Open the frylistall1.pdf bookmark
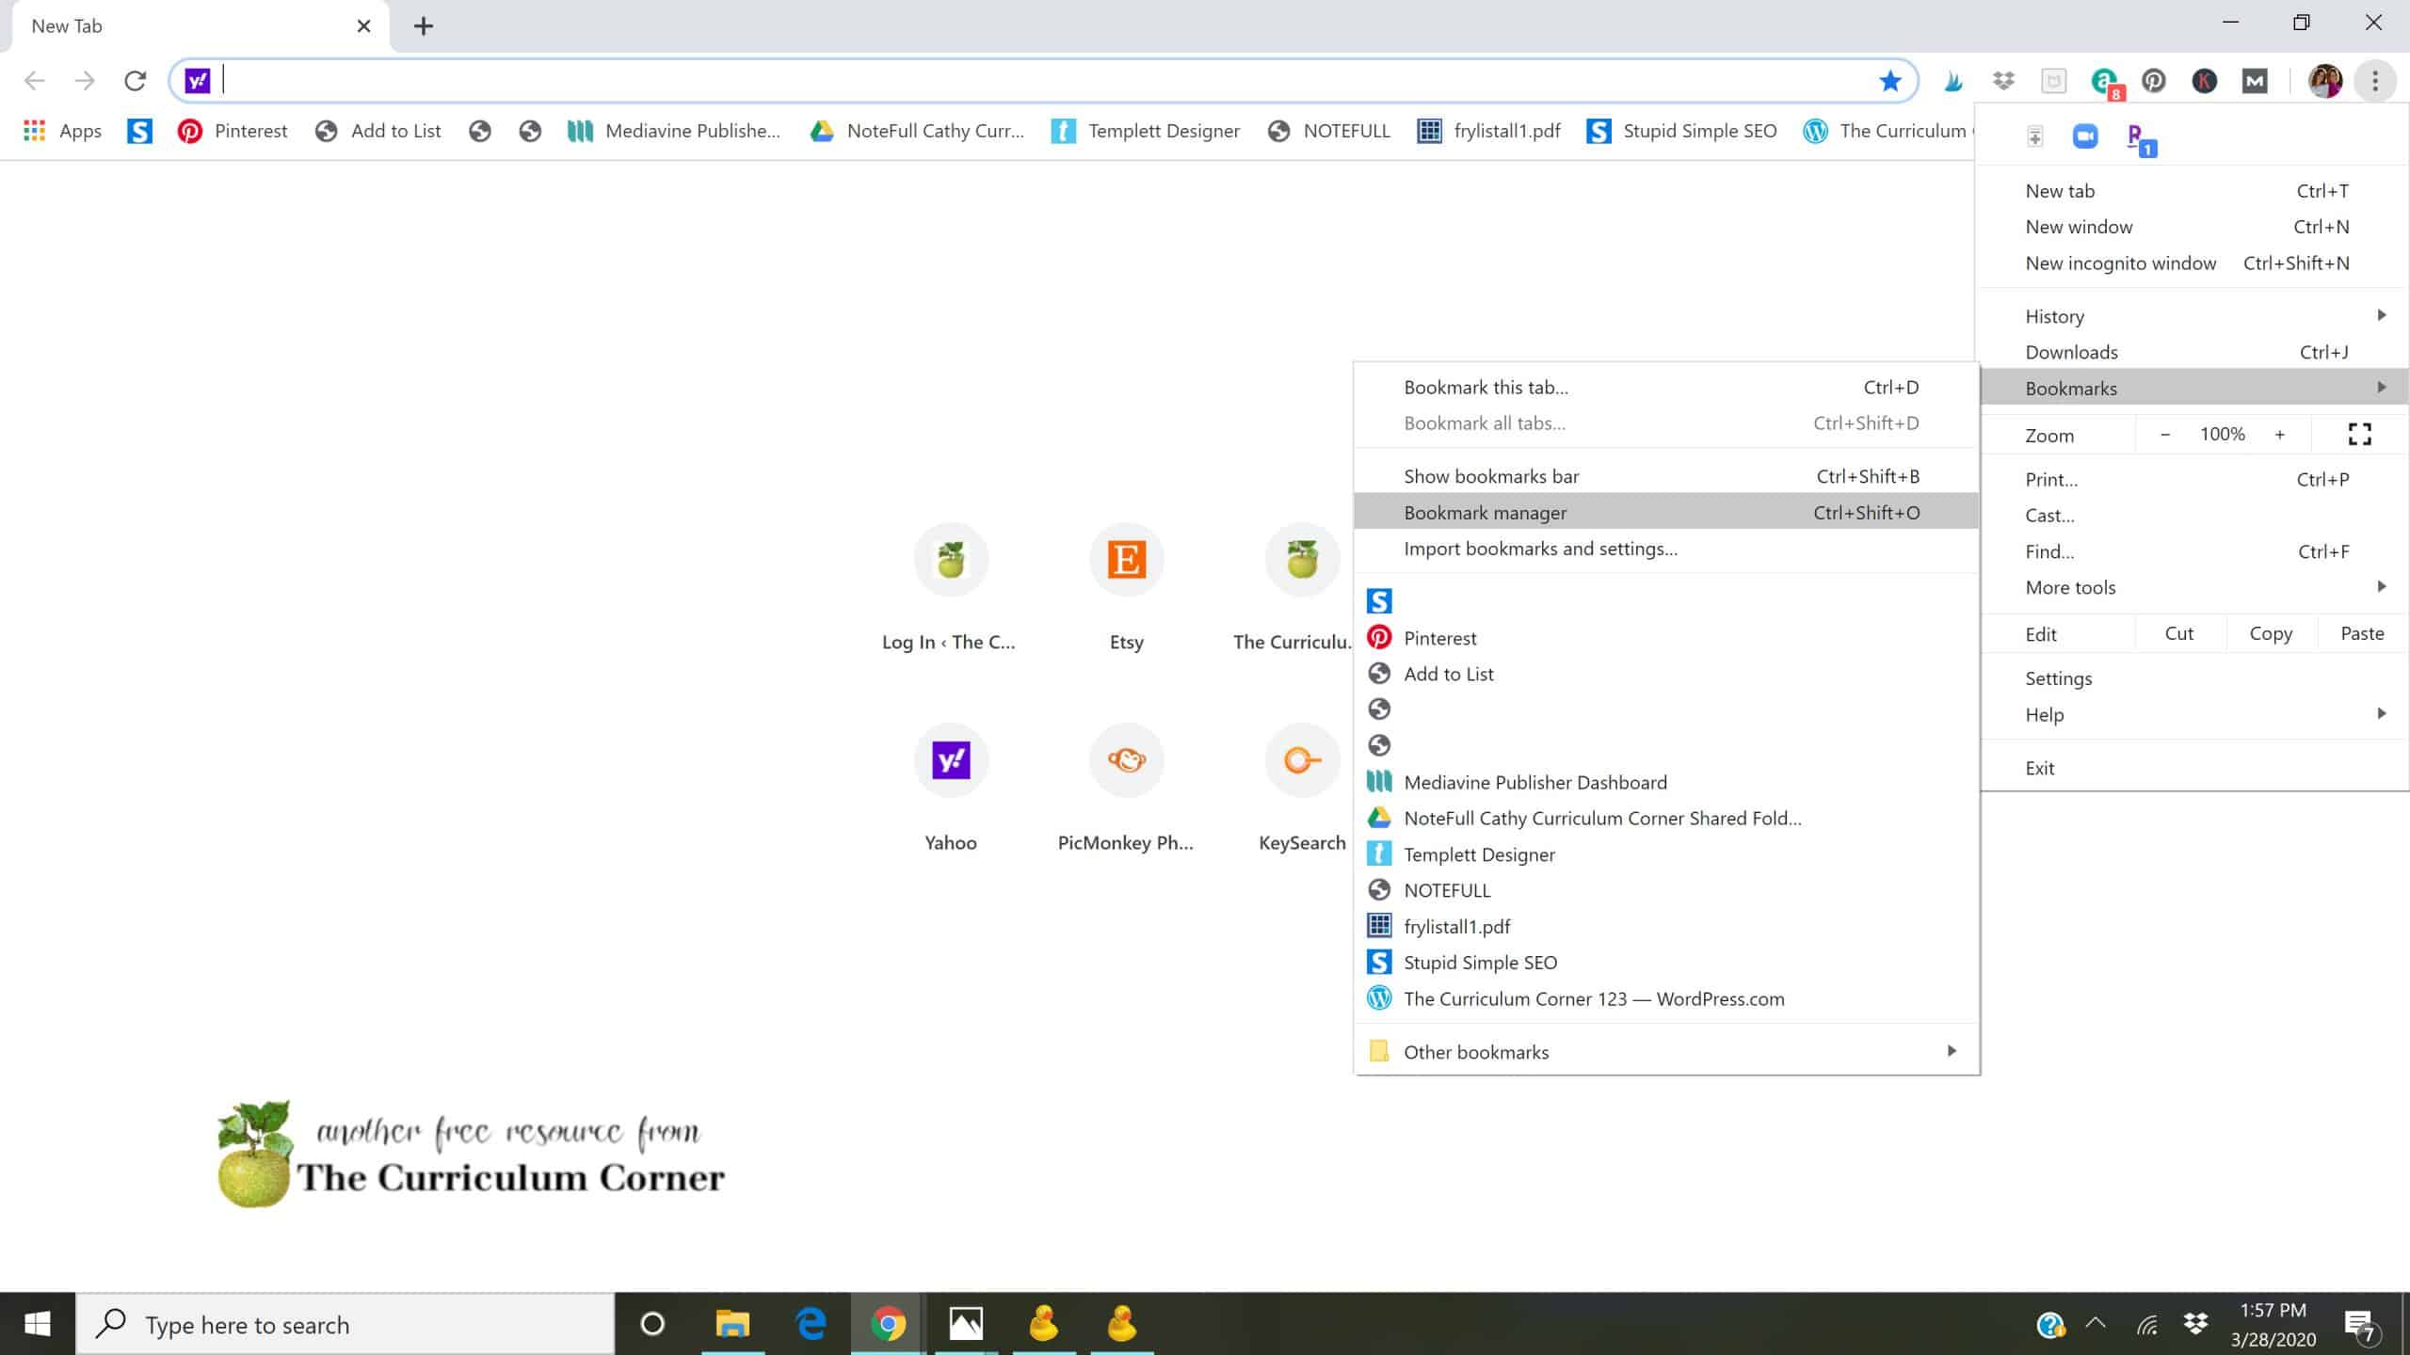This screenshot has height=1355, width=2410. [1456, 926]
